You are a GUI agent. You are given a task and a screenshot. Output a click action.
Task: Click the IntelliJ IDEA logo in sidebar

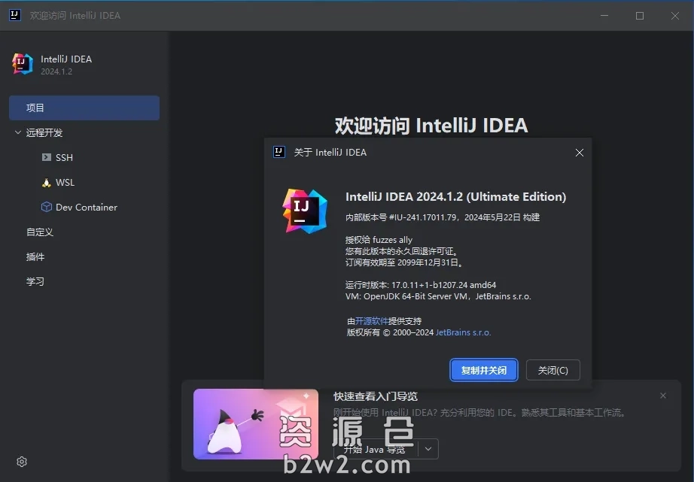pyautogui.click(x=22, y=64)
